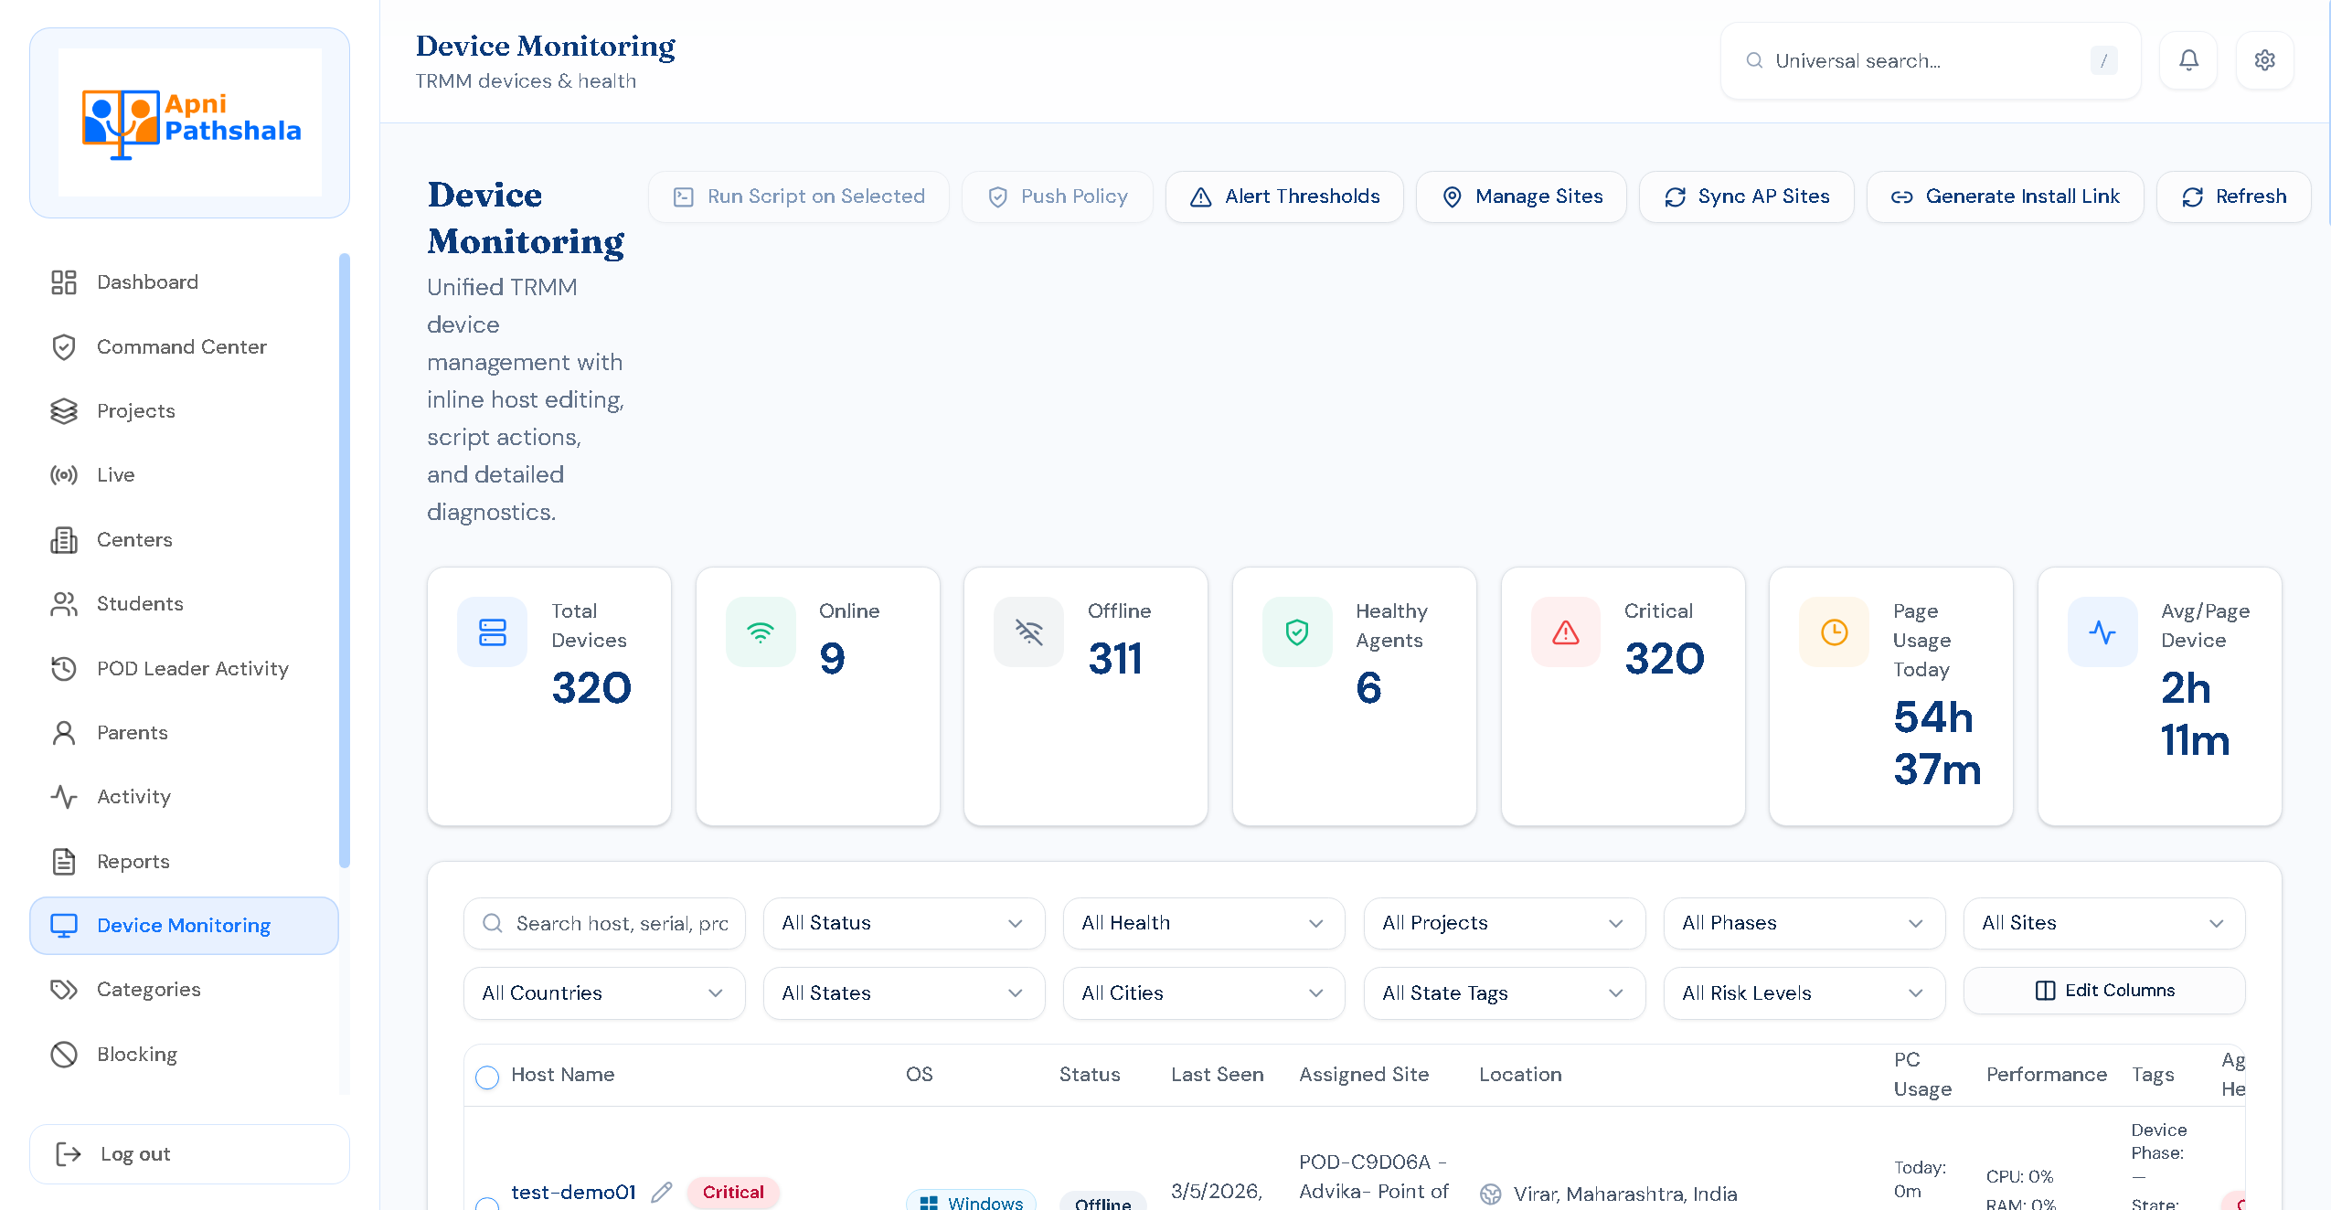
Task: Open the All Countries dropdown
Action: pos(603,993)
